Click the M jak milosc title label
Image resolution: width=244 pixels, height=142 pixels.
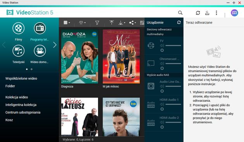tap(111, 86)
